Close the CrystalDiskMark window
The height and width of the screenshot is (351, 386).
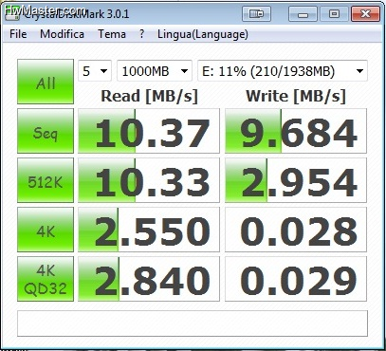(x=365, y=14)
